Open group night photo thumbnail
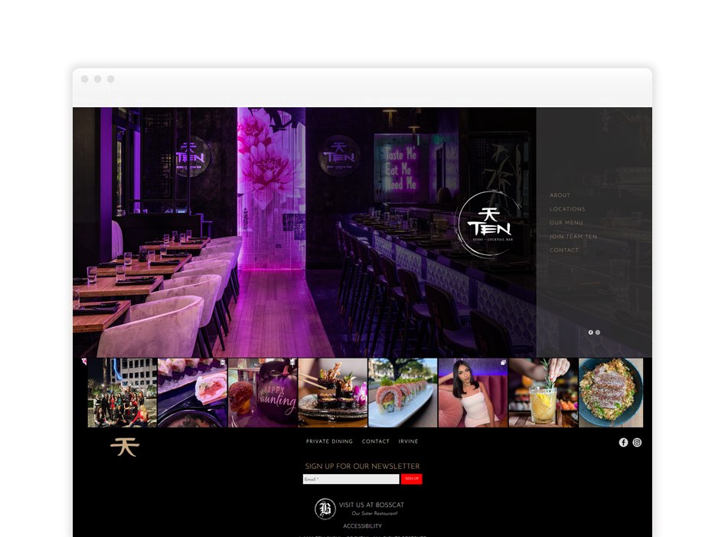The image size is (728, 537). tap(122, 392)
